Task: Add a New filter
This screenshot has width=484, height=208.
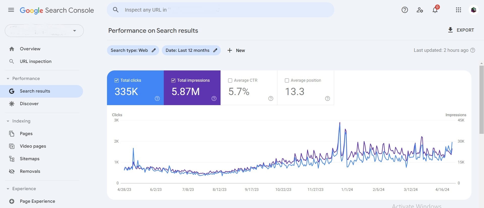Action: [x=236, y=50]
